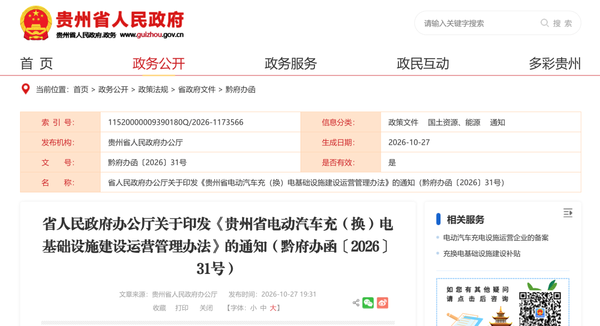This screenshot has height=326, width=600.
Task: Go to 政策法规 in the breadcrumb
Action: coord(153,90)
